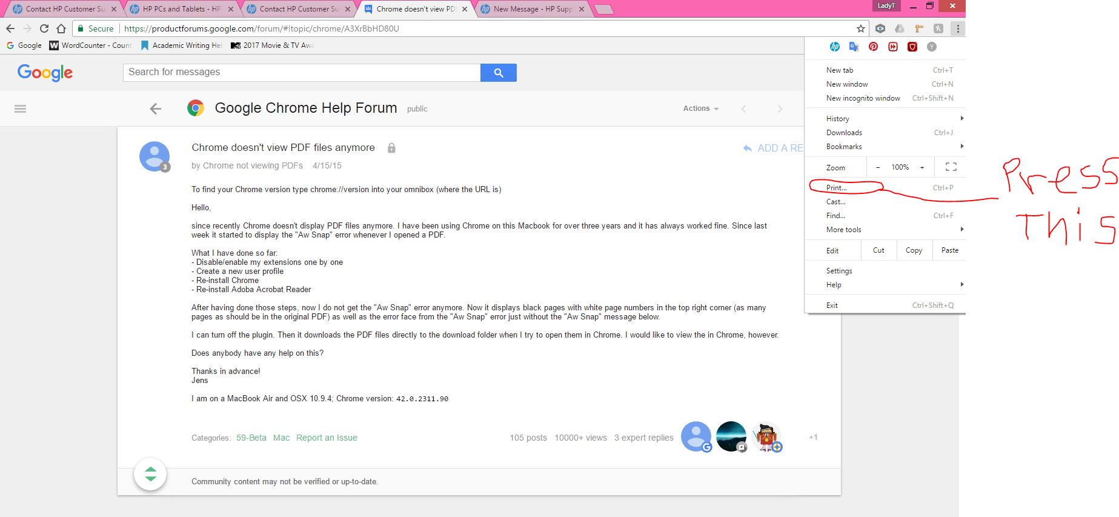This screenshot has width=1119, height=517.
Task: Open the Chrome three-dot menu button
Action: pos(958,28)
